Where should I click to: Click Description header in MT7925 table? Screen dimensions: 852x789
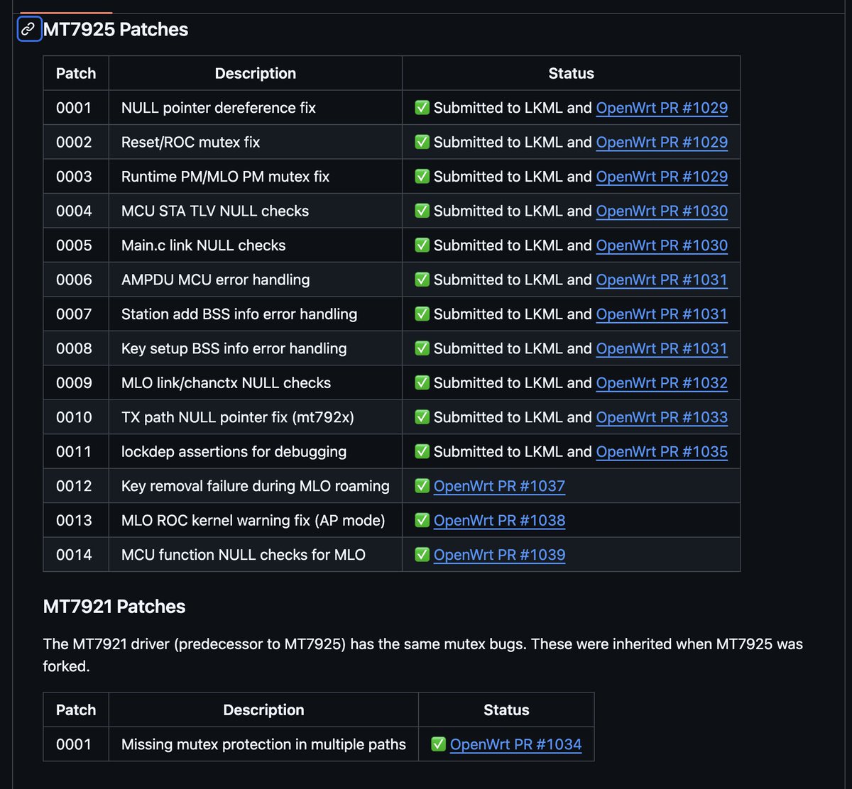(256, 73)
